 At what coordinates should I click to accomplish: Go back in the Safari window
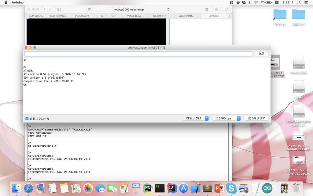(x=45, y=9)
